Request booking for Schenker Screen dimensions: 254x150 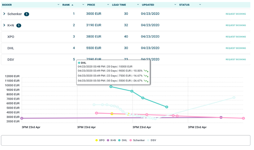pos(236,14)
